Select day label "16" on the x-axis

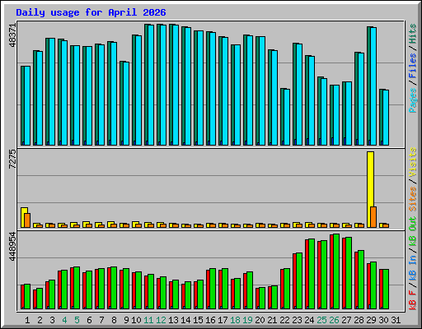tap(210, 320)
